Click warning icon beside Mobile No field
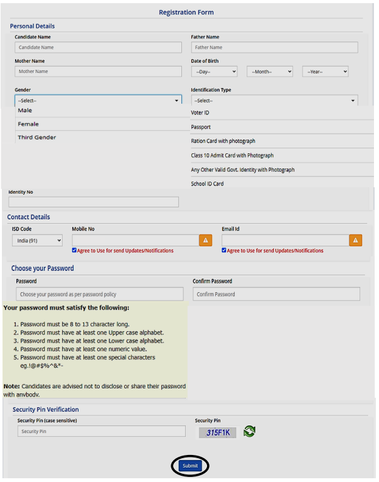The height and width of the screenshot is (482, 379). [x=205, y=240]
